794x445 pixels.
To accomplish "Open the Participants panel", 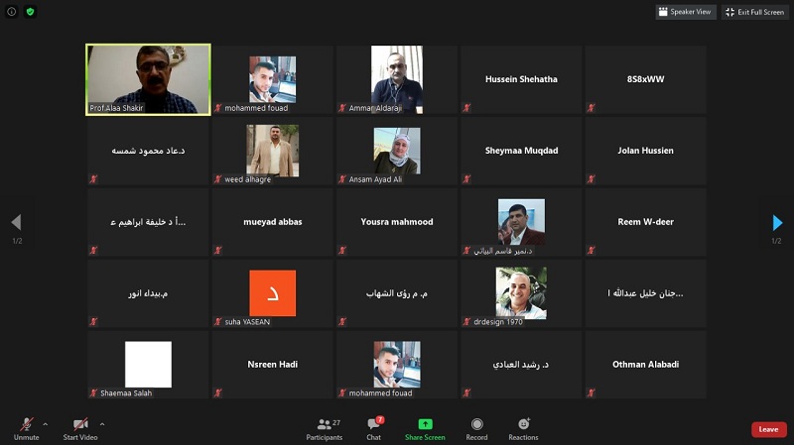I will [325, 429].
